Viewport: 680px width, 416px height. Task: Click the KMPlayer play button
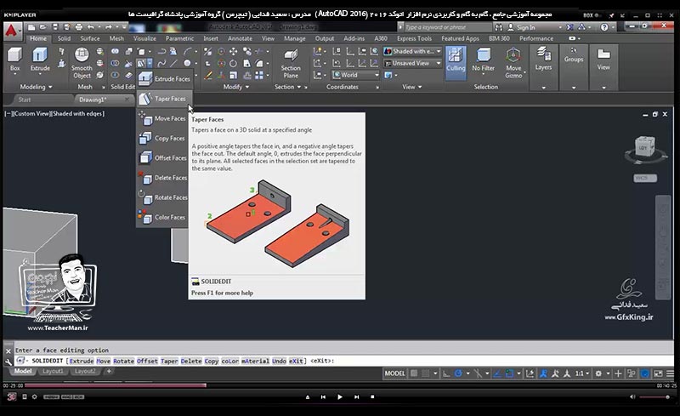pos(339,397)
